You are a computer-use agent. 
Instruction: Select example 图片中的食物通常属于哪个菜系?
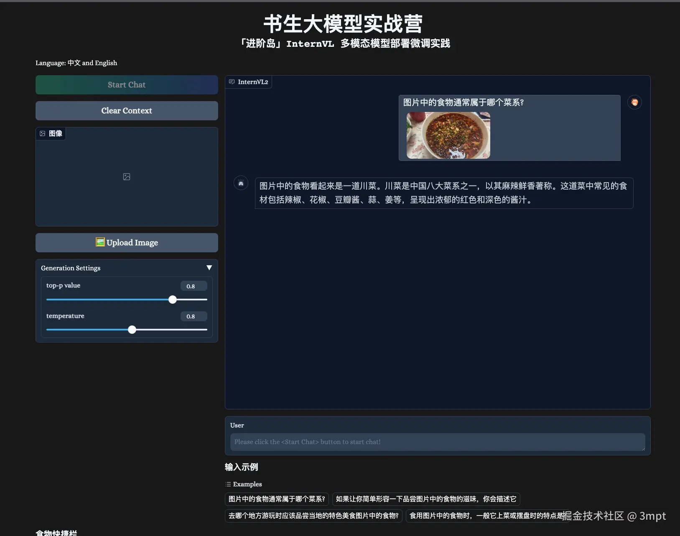click(x=277, y=499)
